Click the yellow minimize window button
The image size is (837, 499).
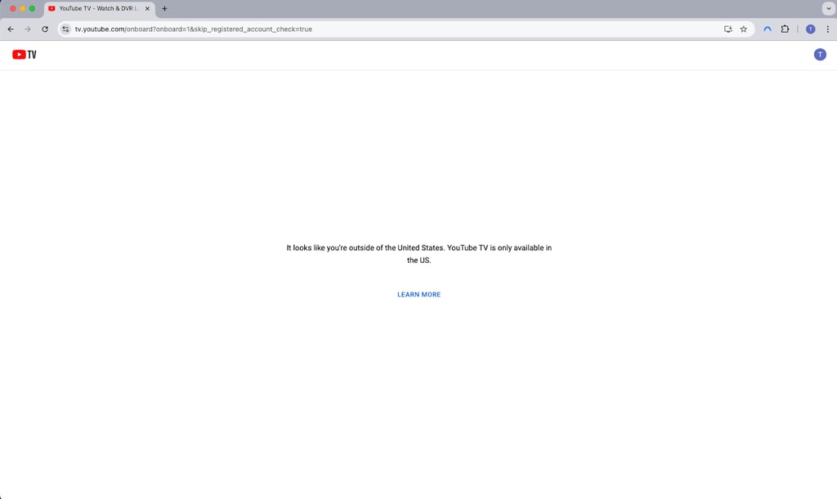click(22, 8)
